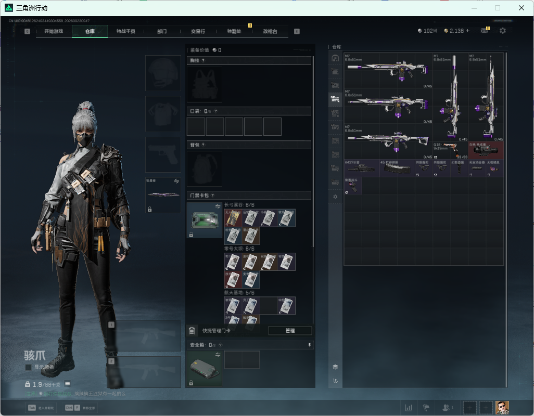Viewport: 534px width, 416px height.
Task: Open the main stash icon in sidebar
Action: coord(335,58)
